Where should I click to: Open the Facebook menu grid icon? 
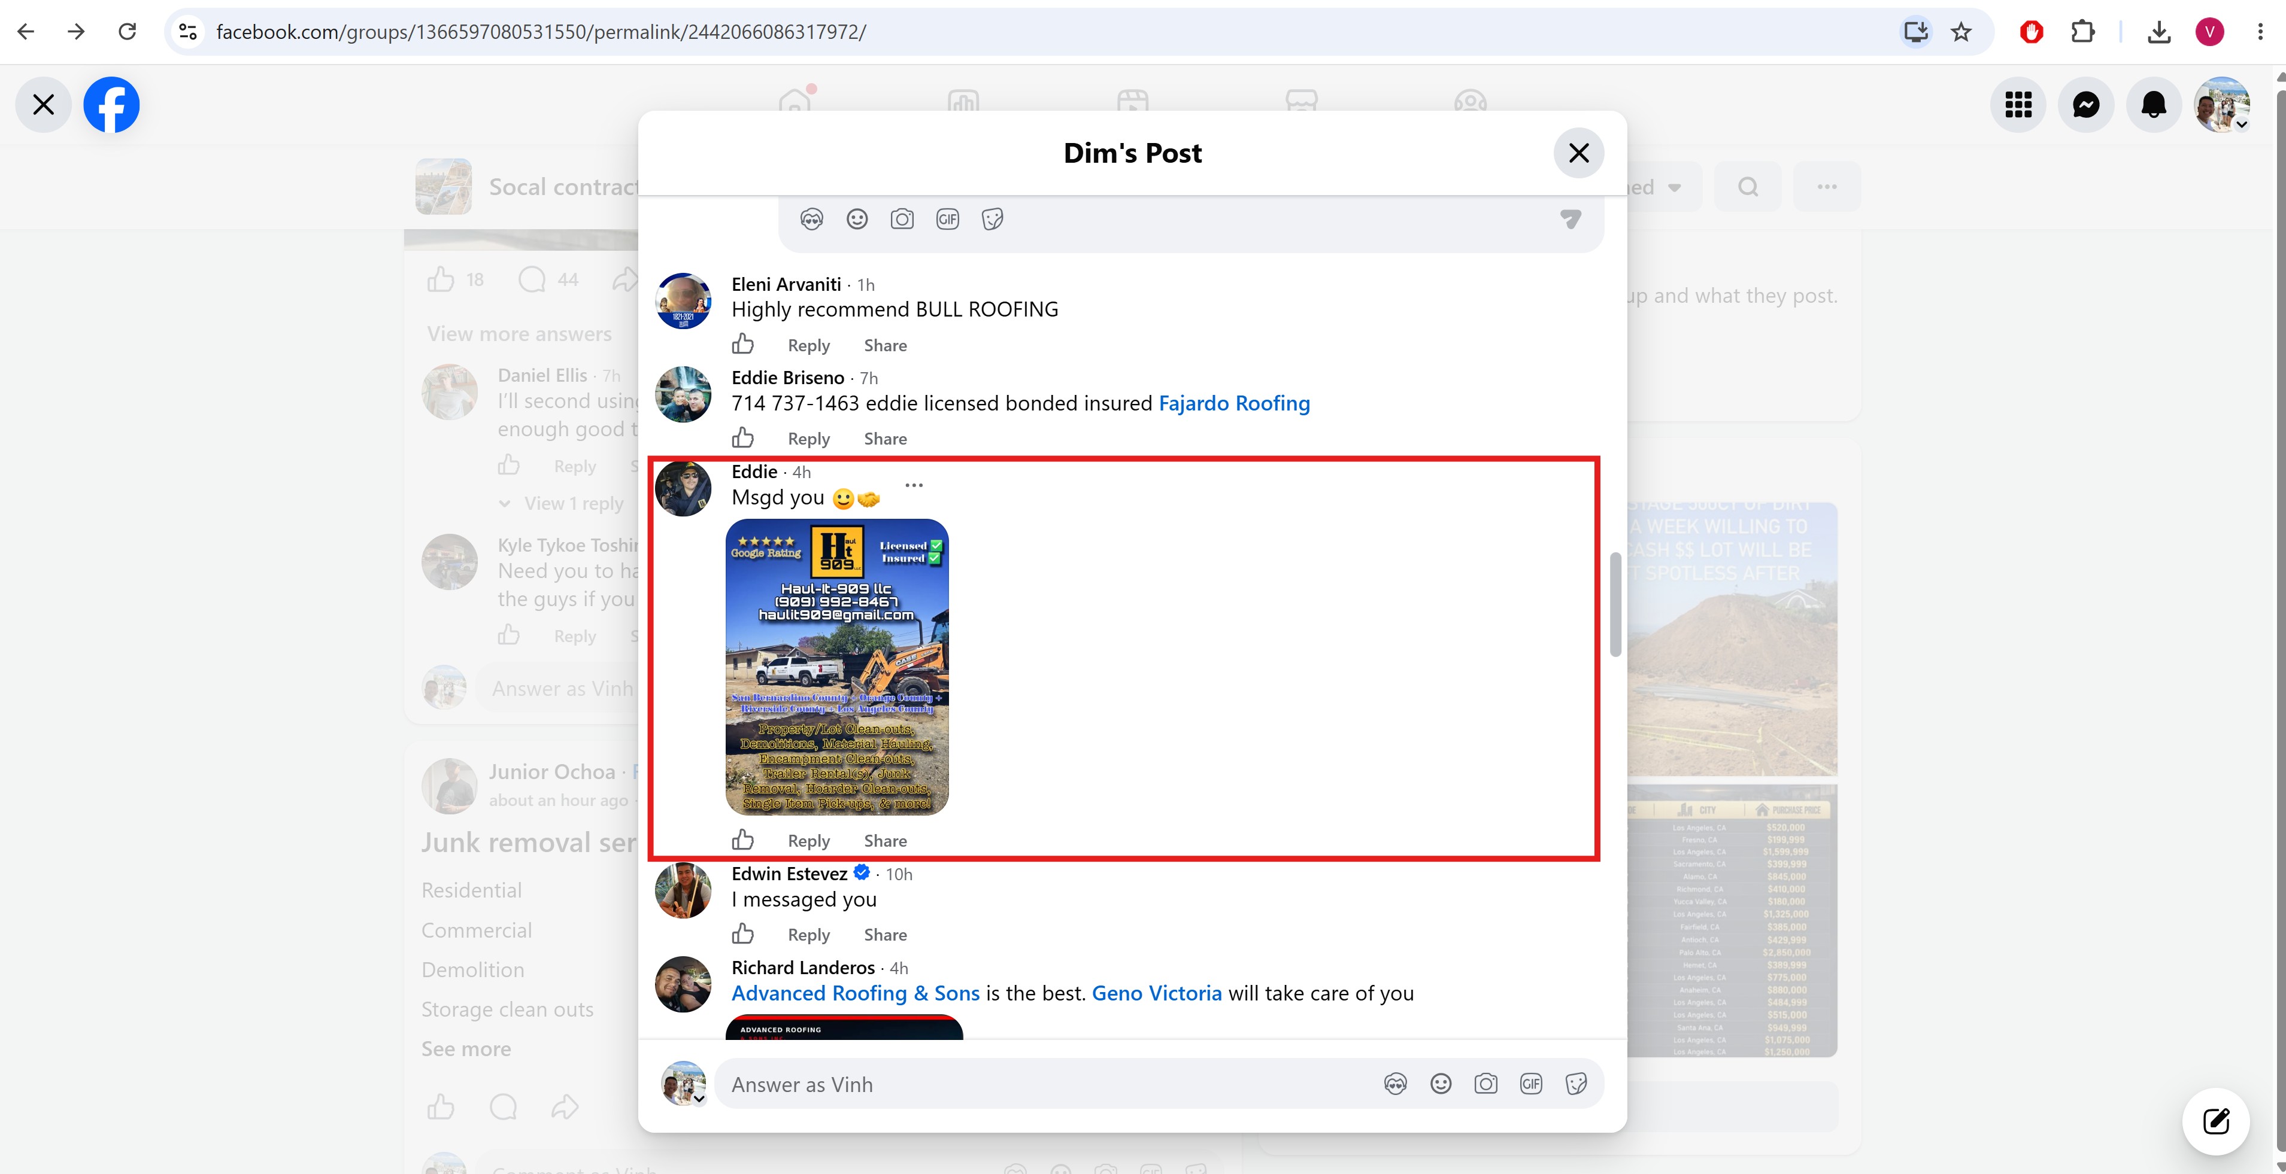(2019, 105)
